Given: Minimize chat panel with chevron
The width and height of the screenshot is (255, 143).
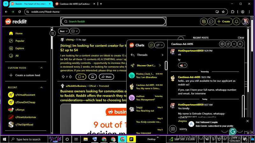Looking at the screenshot, I should tap(234, 44).
